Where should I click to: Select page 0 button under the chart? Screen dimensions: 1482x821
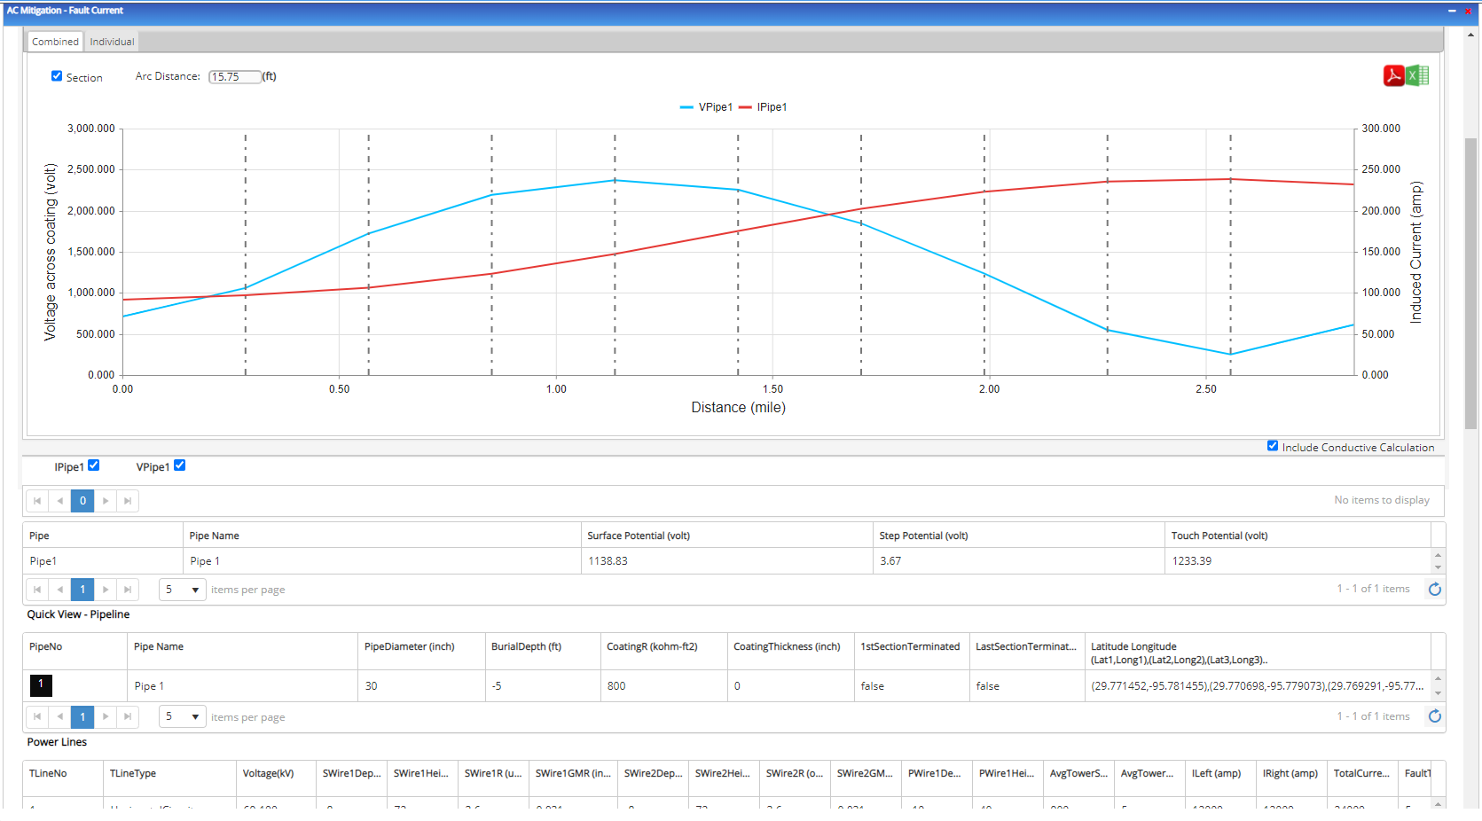pyautogui.click(x=82, y=500)
